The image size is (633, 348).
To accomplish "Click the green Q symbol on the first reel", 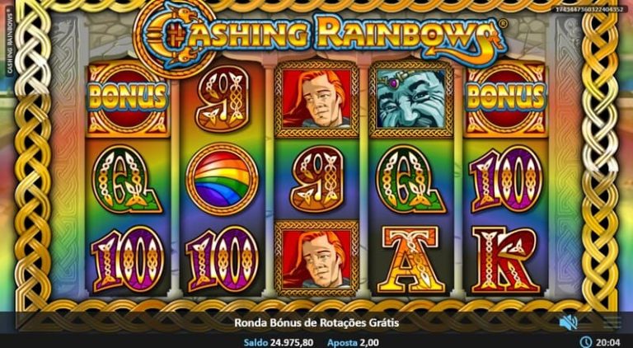I will point(128,178).
